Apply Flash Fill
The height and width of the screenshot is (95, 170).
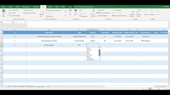click(x=100, y=10)
